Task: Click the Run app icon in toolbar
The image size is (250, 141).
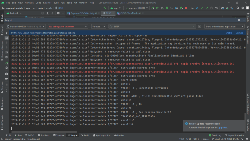Action: coord(153,8)
